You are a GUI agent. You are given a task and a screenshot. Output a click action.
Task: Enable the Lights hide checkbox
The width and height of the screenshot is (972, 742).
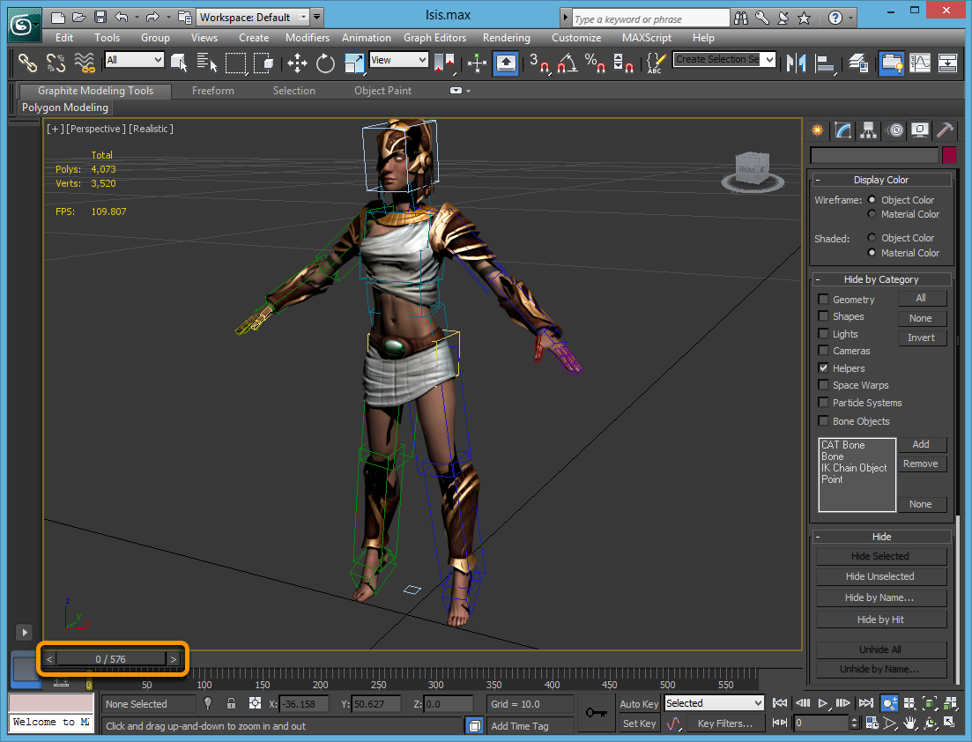(x=823, y=333)
